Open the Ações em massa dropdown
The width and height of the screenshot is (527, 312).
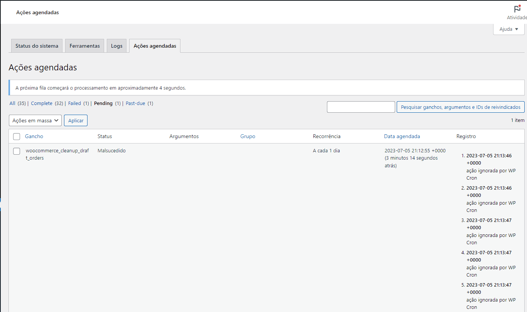[x=35, y=120]
